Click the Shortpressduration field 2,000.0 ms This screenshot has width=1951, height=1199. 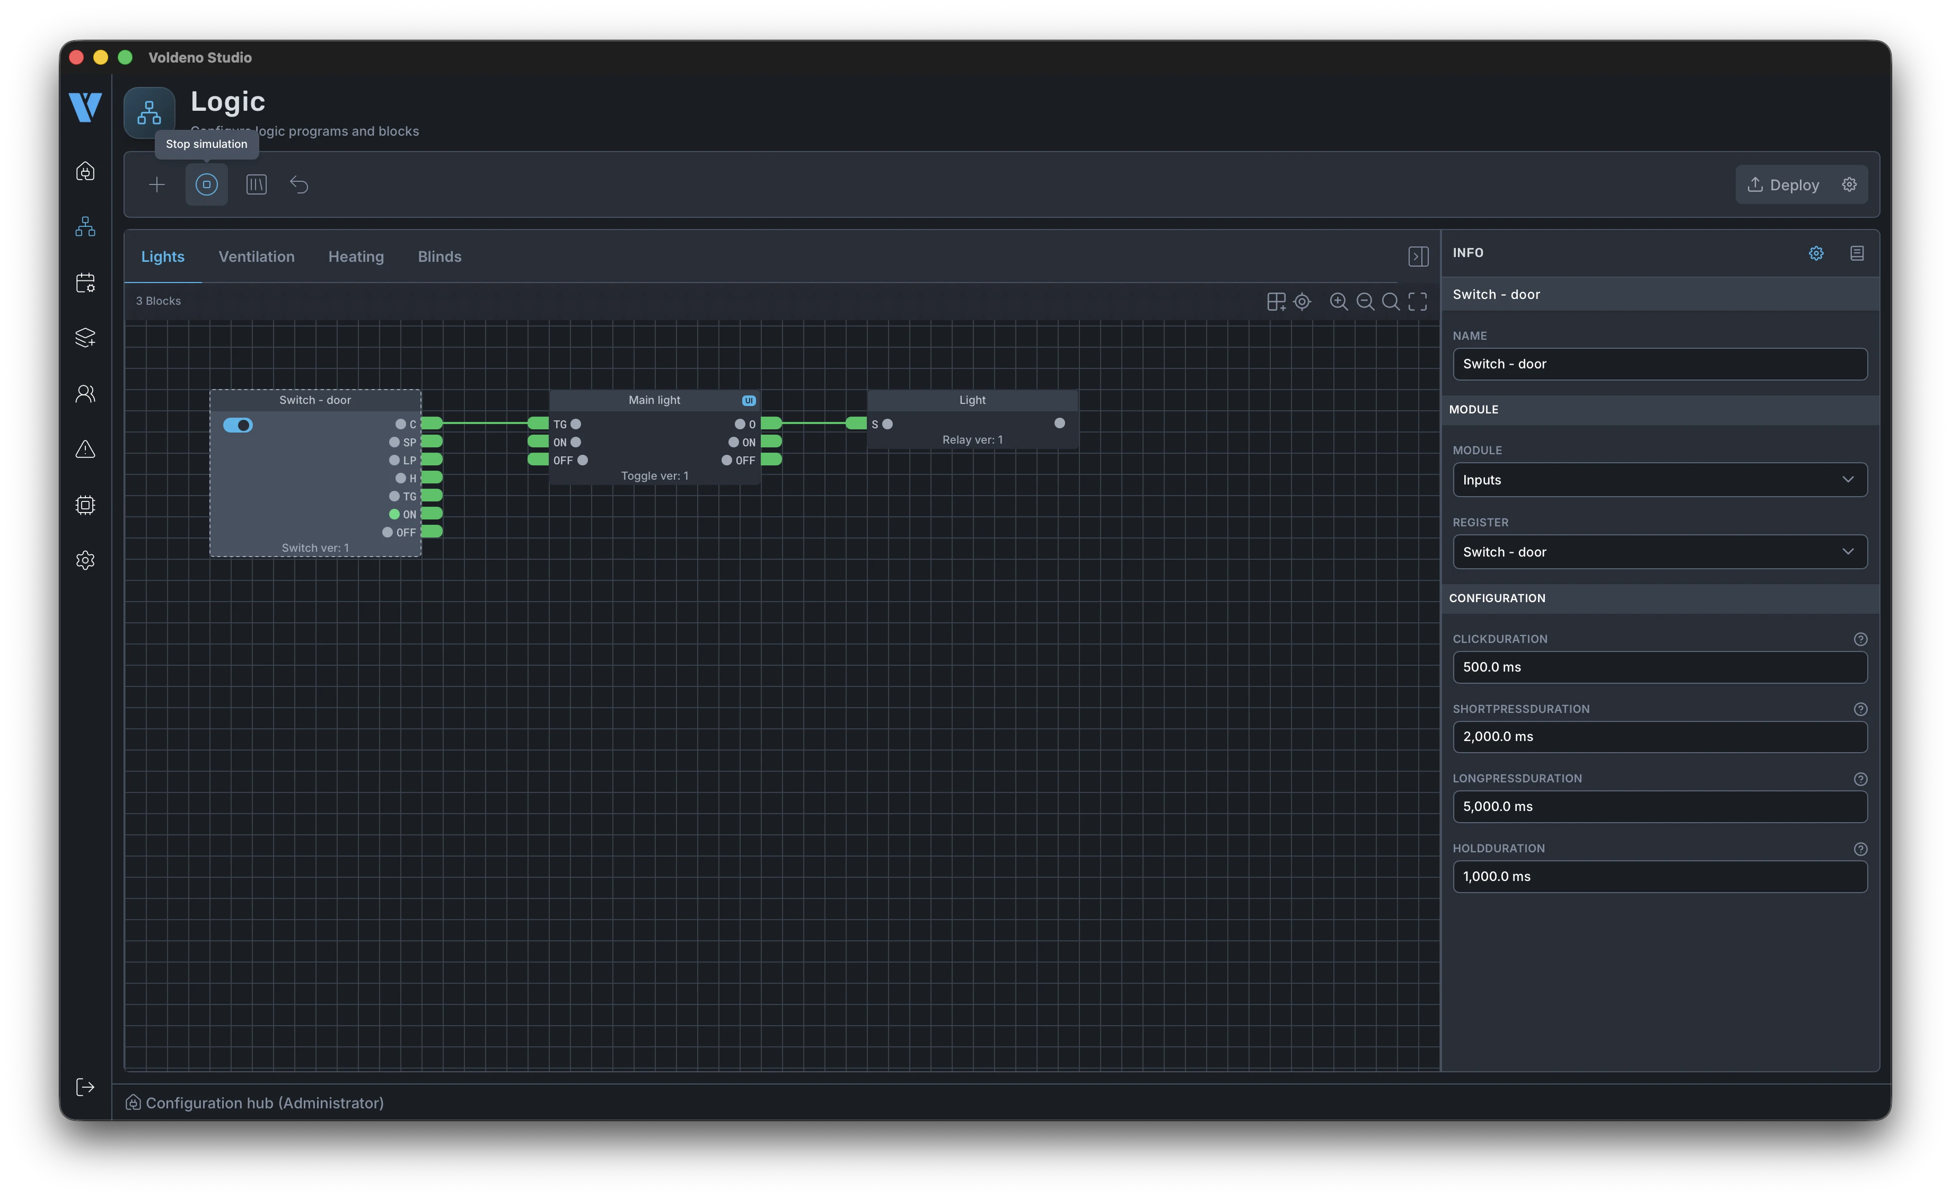(1659, 737)
